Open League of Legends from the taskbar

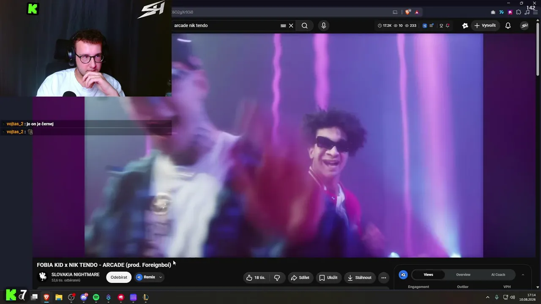point(146,297)
